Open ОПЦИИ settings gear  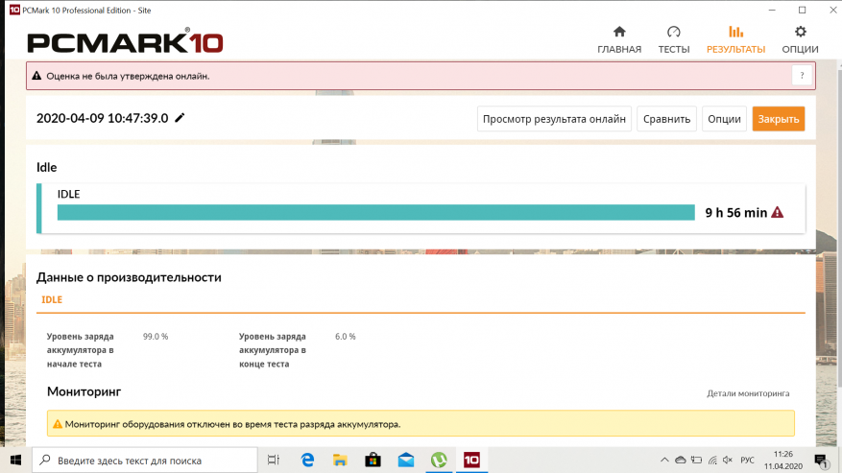pyautogui.click(x=800, y=39)
